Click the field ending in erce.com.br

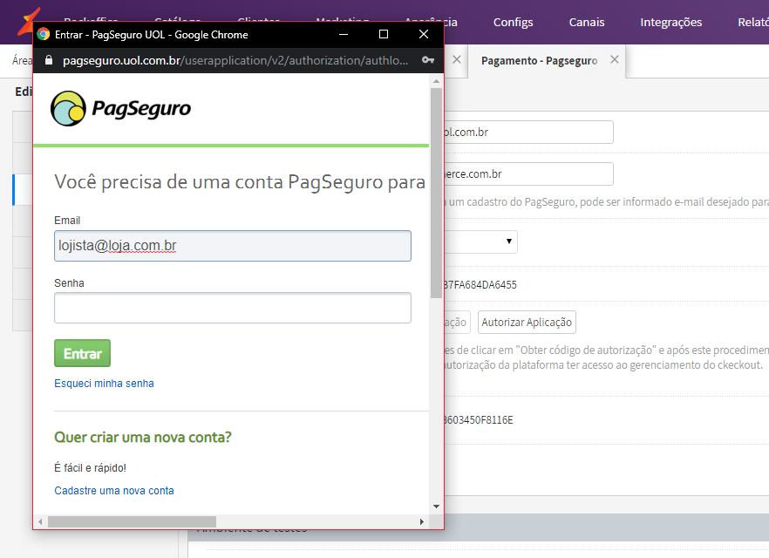tap(528, 174)
